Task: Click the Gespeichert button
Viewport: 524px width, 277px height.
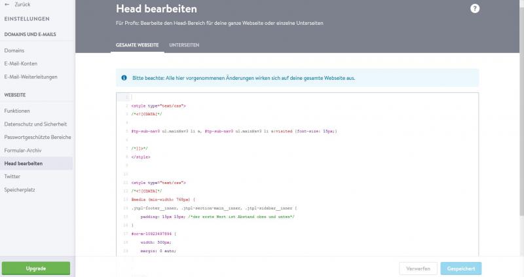Action: coord(461,268)
